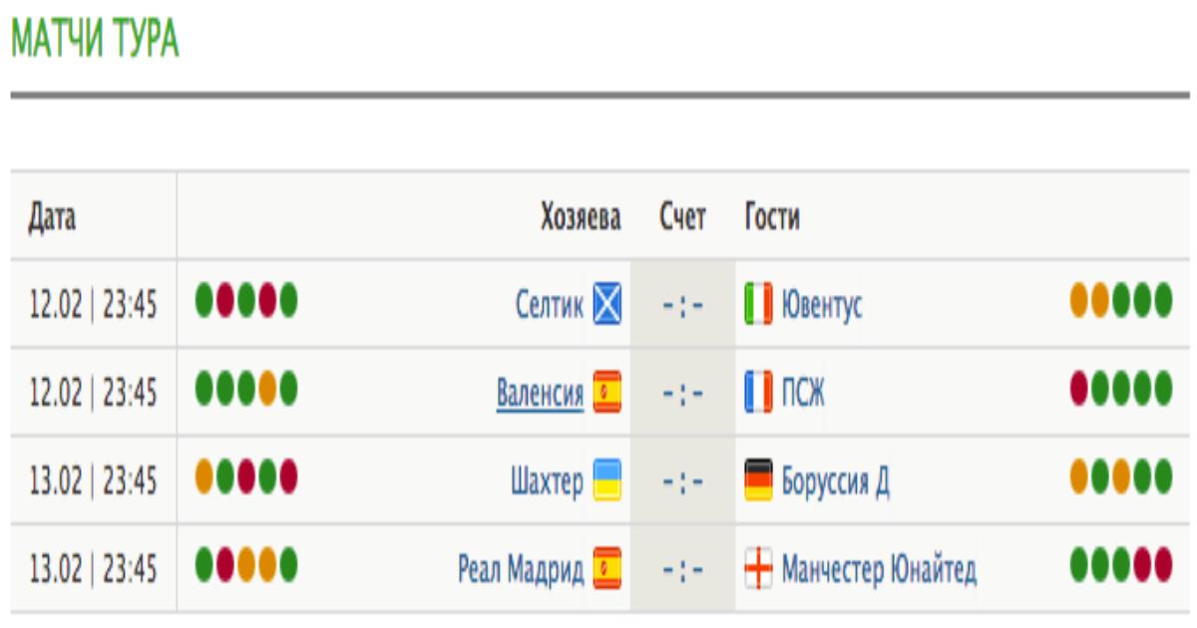Click the Ukraine flag icon beside Шахтер
The width and height of the screenshot is (1197, 628).
606,479
